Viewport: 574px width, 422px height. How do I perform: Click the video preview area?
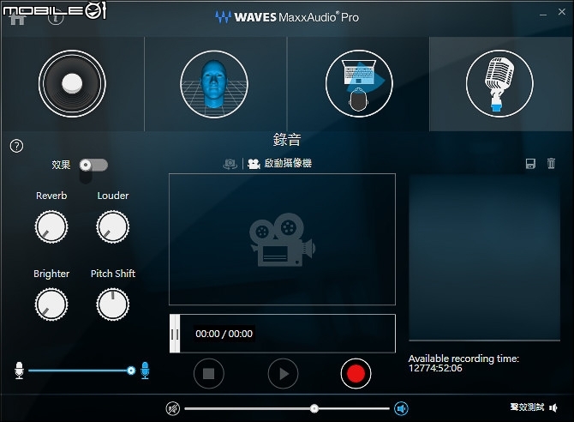(x=282, y=239)
